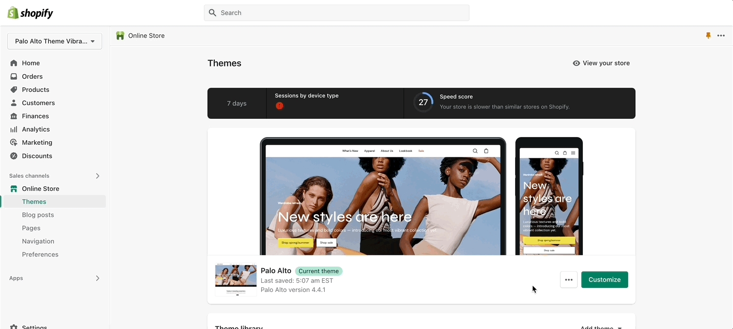
Task: Open the Add theme dropdown
Action: [x=601, y=327]
